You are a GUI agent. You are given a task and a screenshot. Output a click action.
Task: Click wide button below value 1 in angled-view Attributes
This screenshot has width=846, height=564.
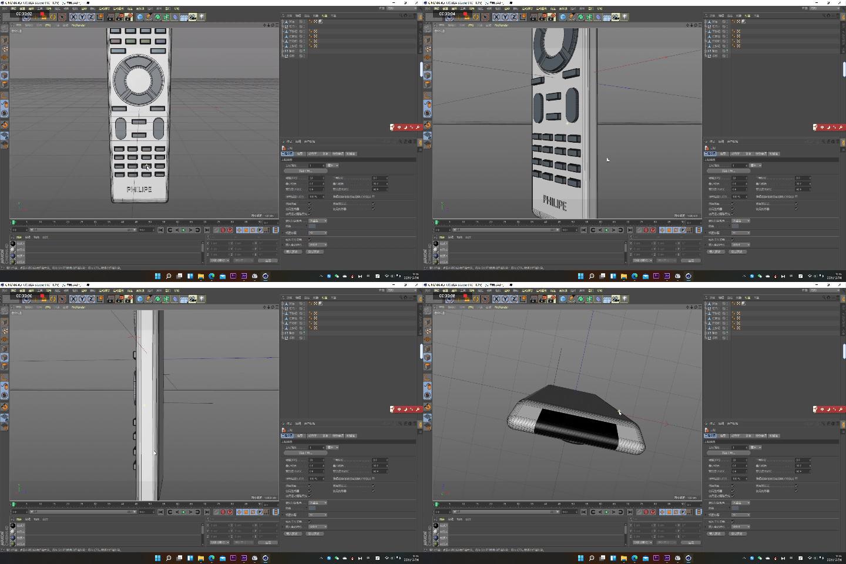coord(729,171)
